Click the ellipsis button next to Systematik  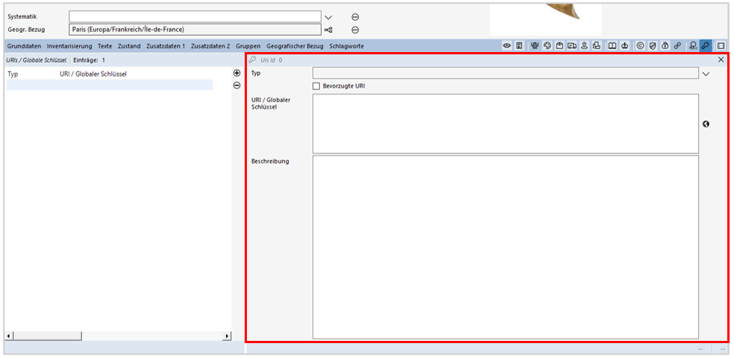coord(355,16)
